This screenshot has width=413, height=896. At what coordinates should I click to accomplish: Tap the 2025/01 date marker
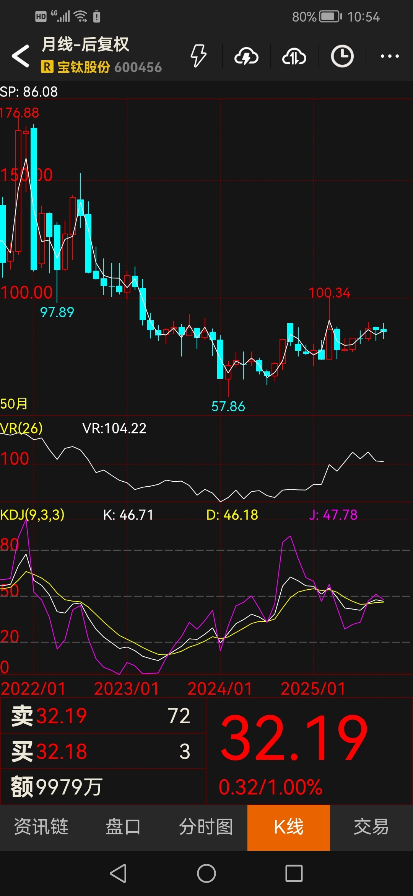coord(313,689)
